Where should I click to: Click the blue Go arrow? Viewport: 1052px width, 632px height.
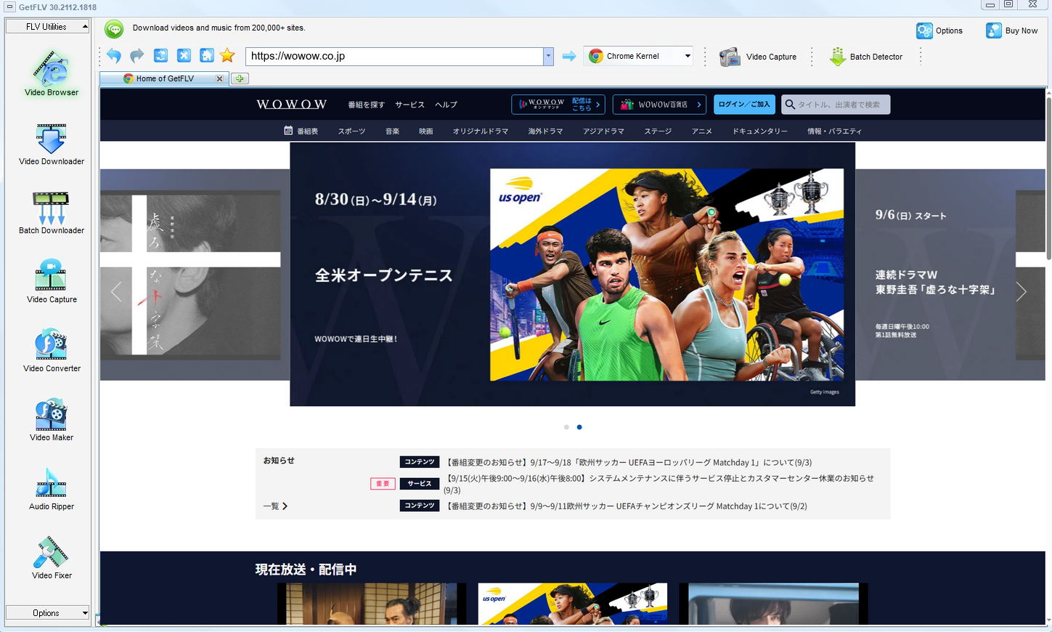(x=569, y=56)
